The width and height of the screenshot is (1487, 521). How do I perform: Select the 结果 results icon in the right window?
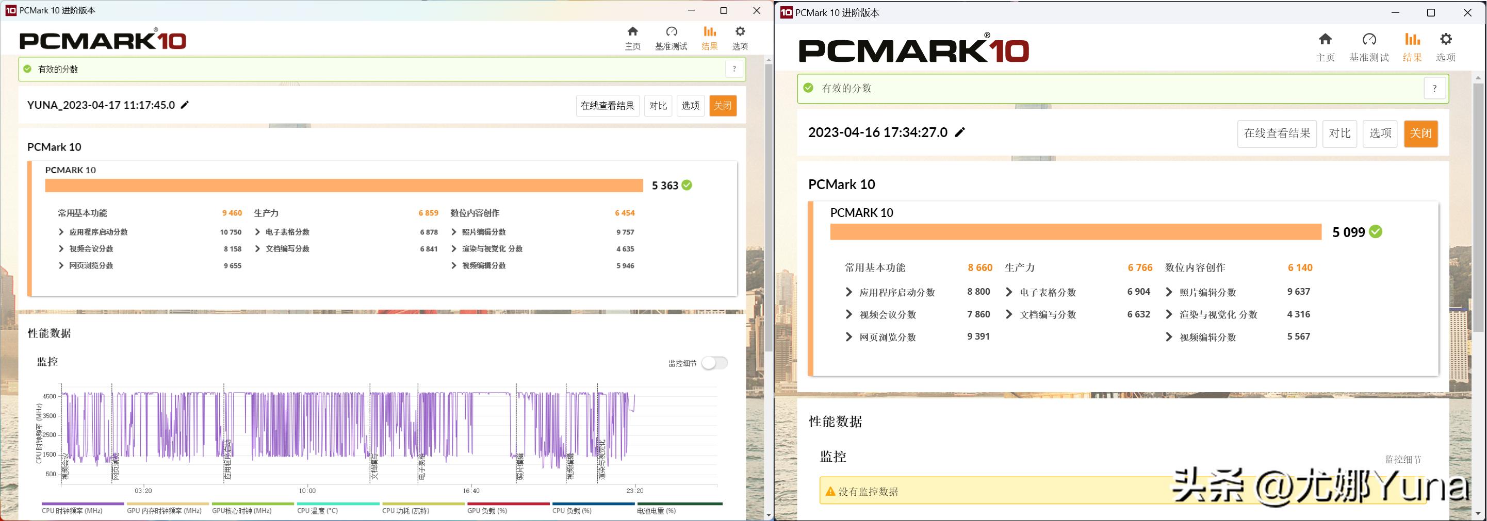coord(1412,40)
